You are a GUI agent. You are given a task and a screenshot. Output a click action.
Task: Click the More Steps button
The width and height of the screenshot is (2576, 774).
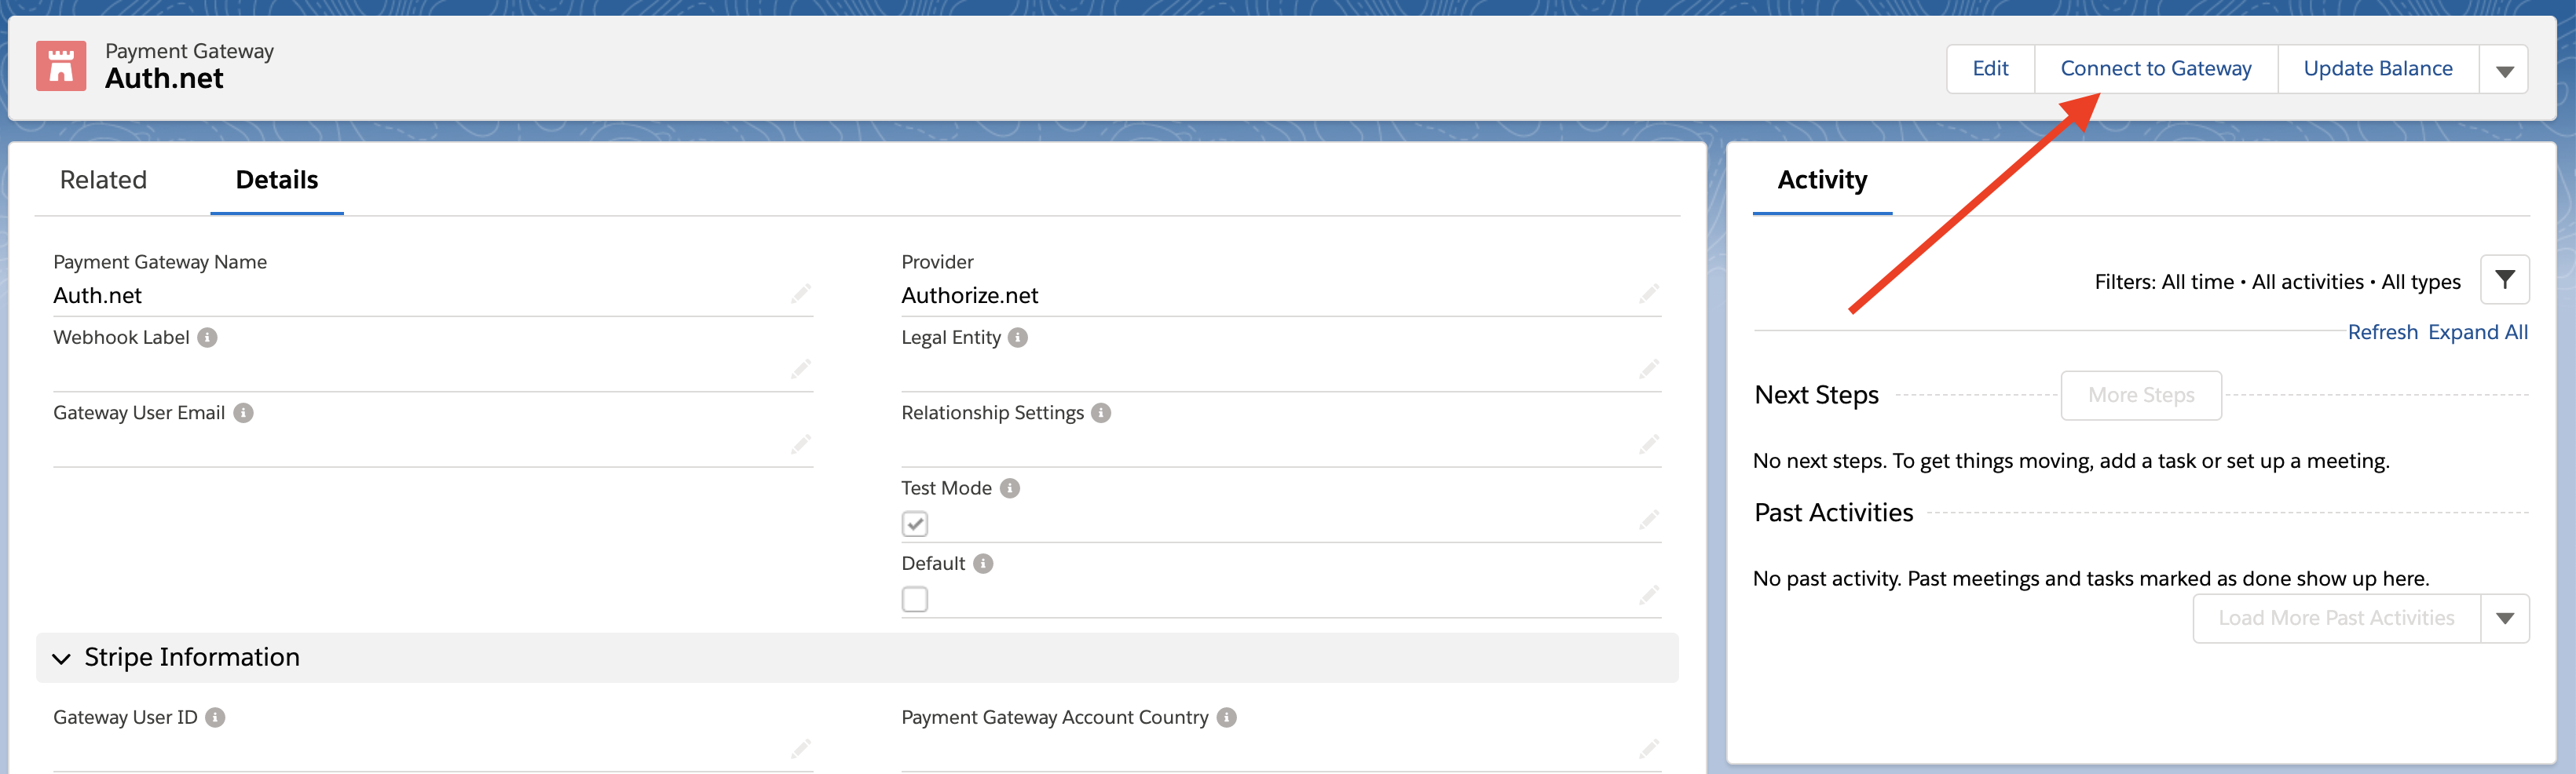2141,395
